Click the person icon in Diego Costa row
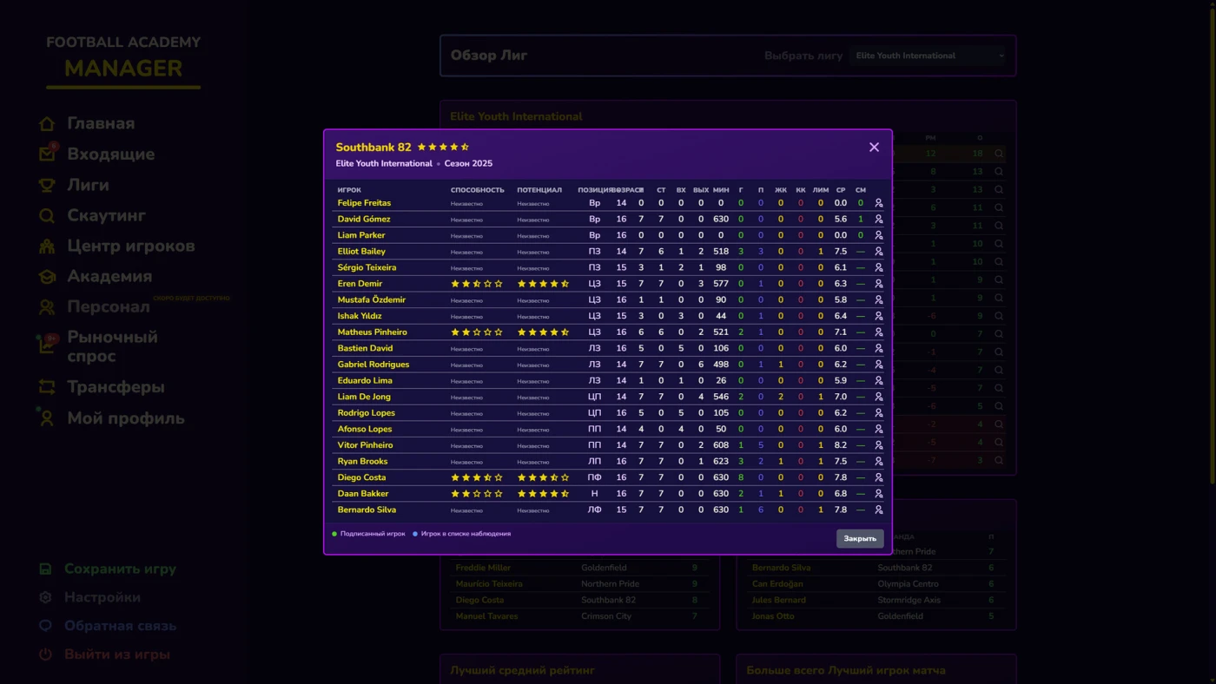Image resolution: width=1216 pixels, height=684 pixels. pos(878,477)
